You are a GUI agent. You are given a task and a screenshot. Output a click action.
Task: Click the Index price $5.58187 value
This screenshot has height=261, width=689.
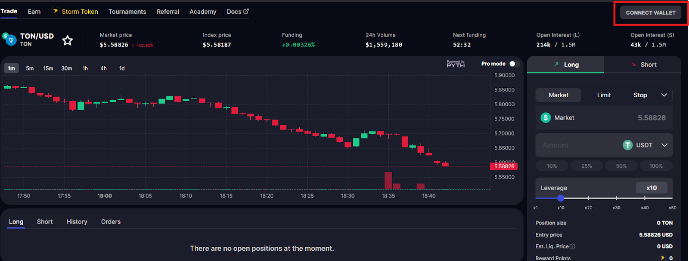(217, 45)
